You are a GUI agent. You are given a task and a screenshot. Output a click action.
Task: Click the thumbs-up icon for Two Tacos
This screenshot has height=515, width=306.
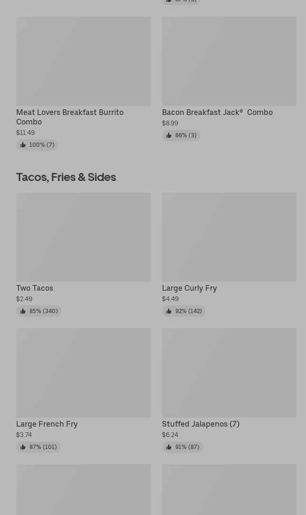23,311
